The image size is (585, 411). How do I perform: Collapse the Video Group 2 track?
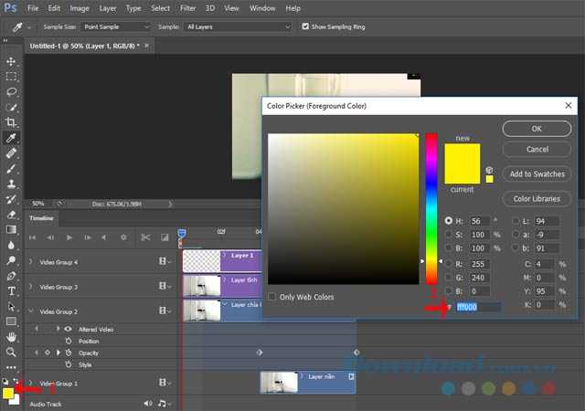(x=30, y=311)
